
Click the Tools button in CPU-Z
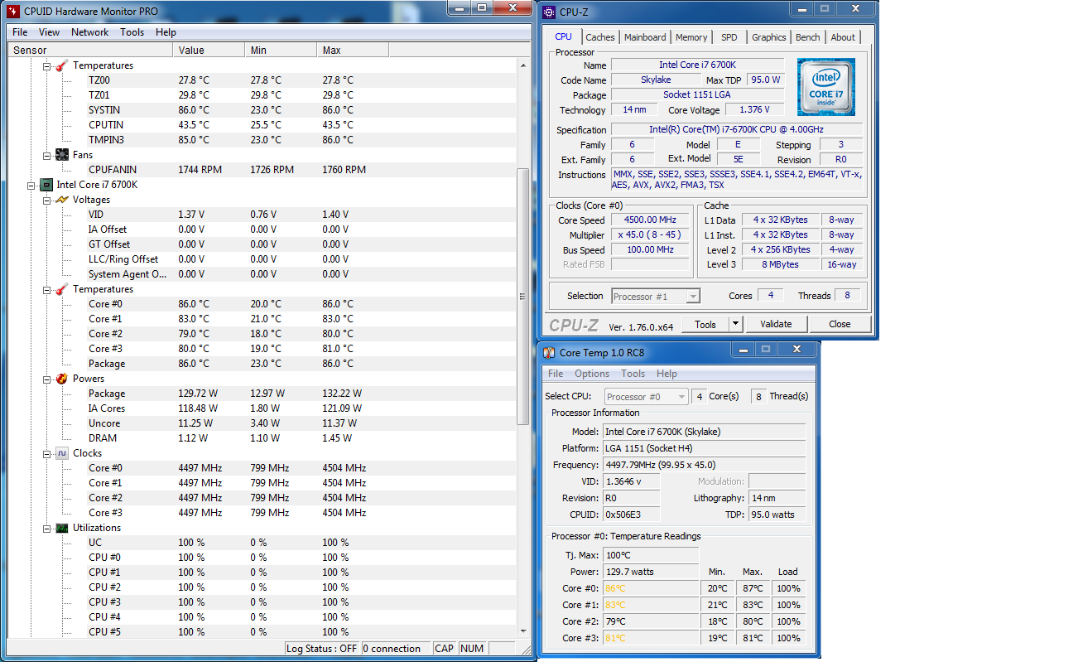tap(705, 324)
